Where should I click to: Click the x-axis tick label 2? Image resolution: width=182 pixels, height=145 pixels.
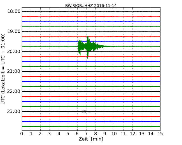point(40,134)
